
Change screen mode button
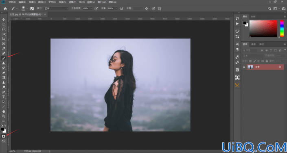pyautogui.click(x=4, y=141)
